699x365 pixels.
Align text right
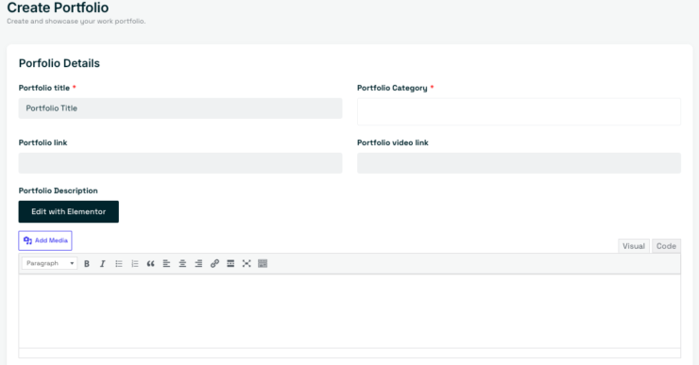198,263
